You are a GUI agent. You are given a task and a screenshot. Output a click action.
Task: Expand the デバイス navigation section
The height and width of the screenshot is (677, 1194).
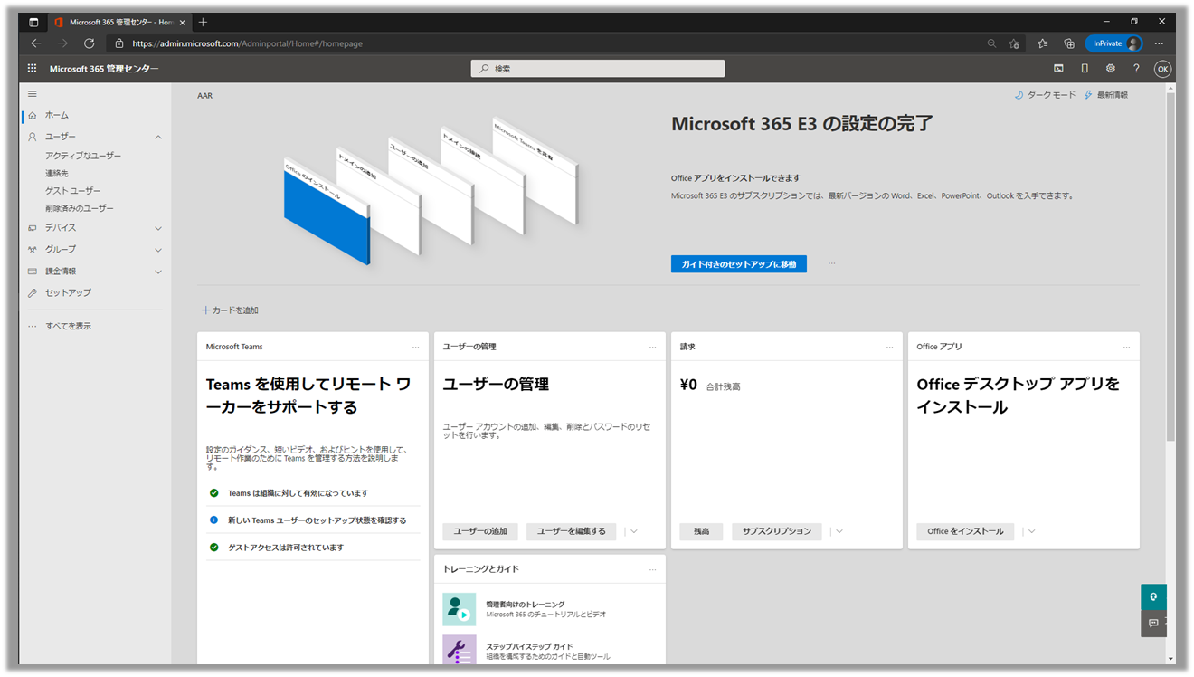pyautogui.click(x=158, y=228)
